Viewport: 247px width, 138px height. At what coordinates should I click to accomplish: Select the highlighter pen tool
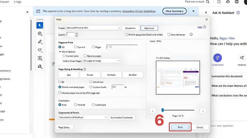point(40,42)
